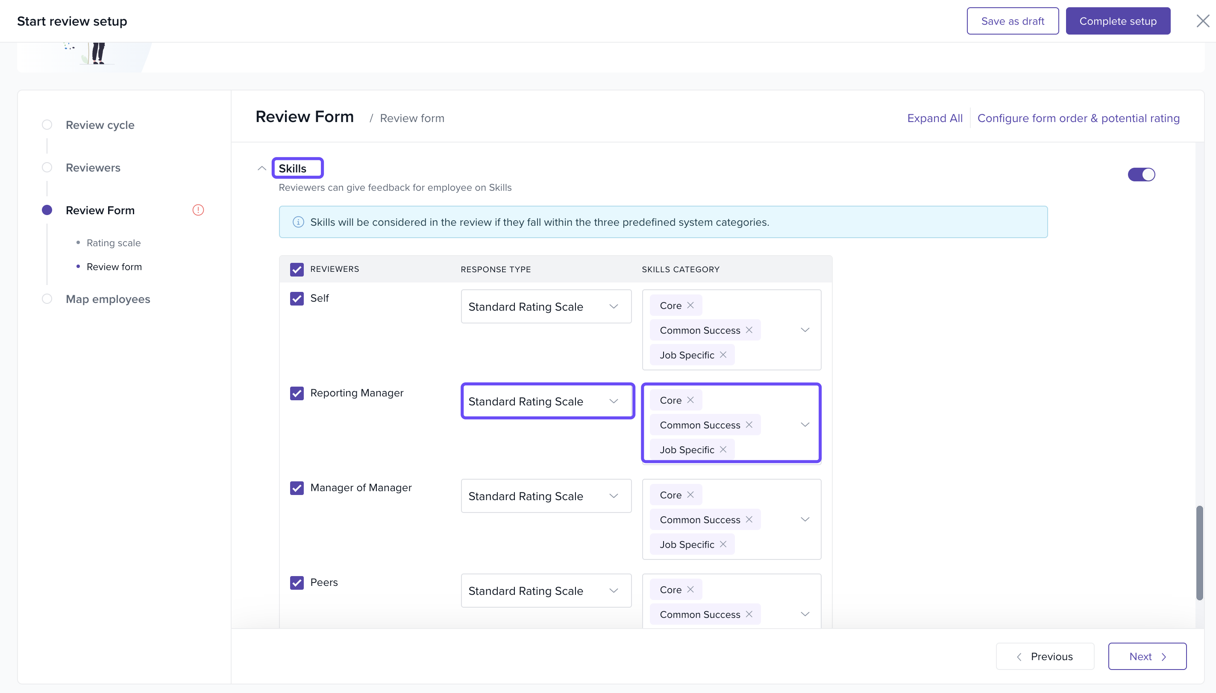Screen dimensions: 1216x693
Task: Collapse the Skills section chevron
Action: pos(261,169)
